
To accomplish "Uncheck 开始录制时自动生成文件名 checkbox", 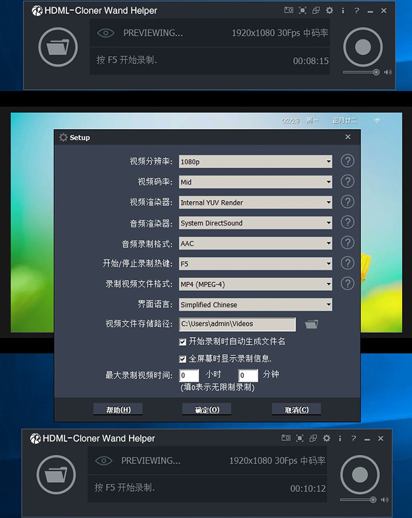I will pos(182,342).
